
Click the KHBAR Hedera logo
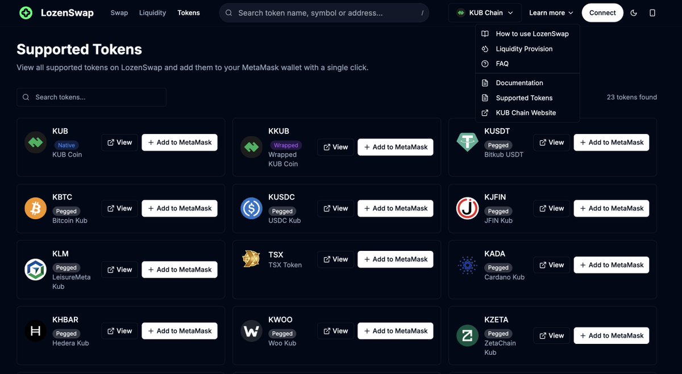pos(36,331)
